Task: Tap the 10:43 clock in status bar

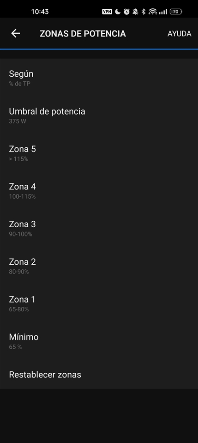Action: (x=40, y=12)
